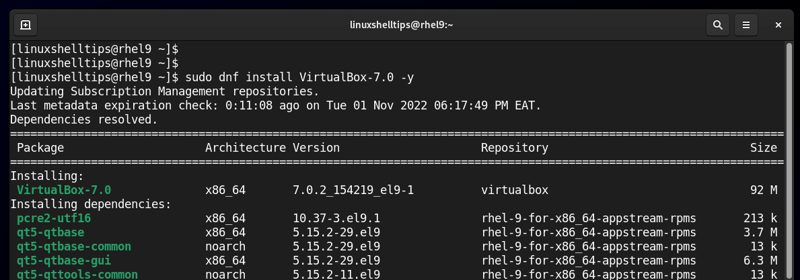Click the pcre2-utf16 package name

(x=54, y=218)
